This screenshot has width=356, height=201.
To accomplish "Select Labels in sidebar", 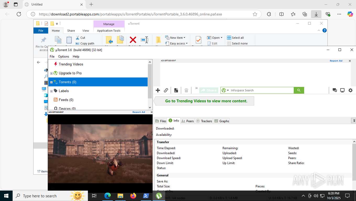I will [64, 91].
